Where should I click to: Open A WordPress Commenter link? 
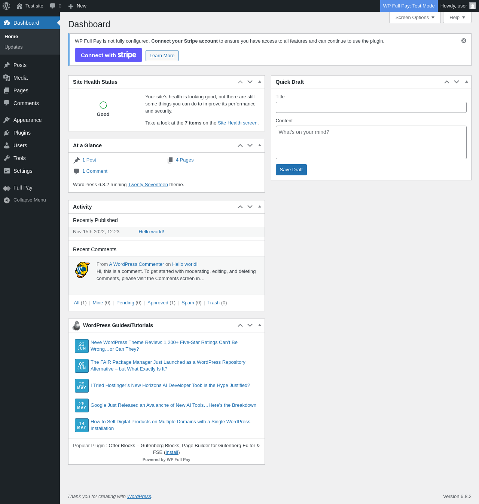[136, 264]
